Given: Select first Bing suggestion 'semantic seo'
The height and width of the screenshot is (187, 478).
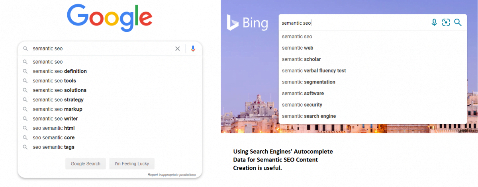Looking at the screenshot, I should click(297, 37).
